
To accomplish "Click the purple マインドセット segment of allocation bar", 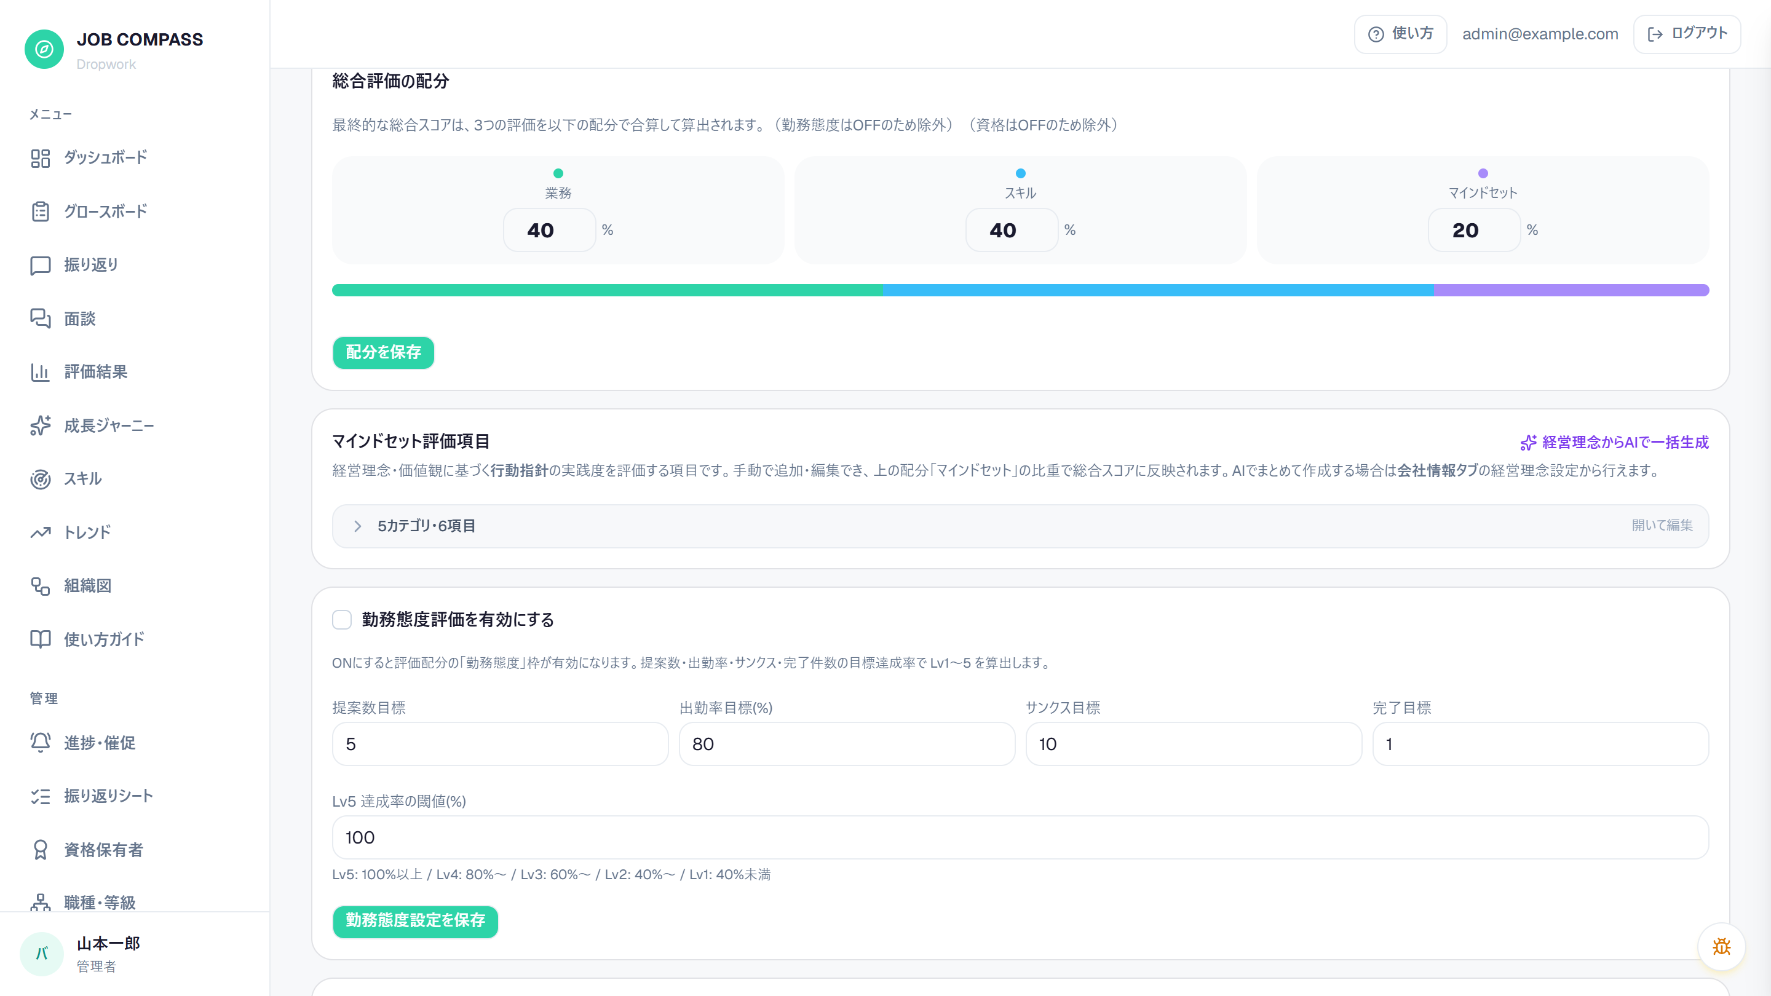I will click(1572, 290).
